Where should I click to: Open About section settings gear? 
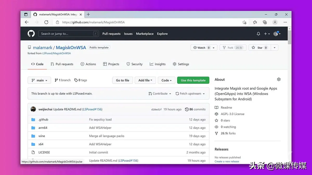[x=279, y=79]
